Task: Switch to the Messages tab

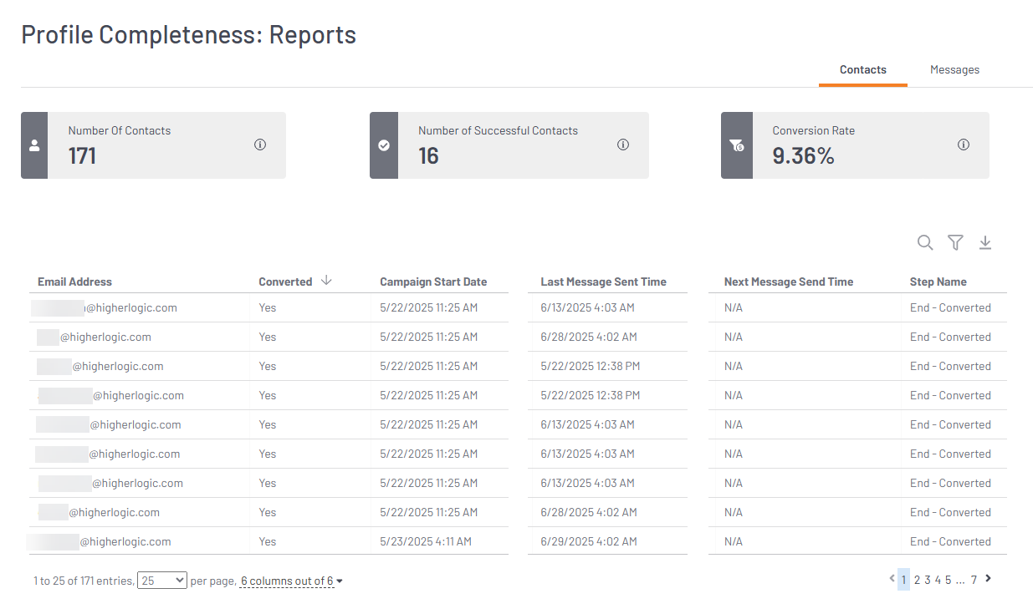Action: (954, 69)
